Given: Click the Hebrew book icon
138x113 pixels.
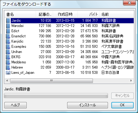Looking at the screenshot, I should pyautogui.click(x=8, y=67).
